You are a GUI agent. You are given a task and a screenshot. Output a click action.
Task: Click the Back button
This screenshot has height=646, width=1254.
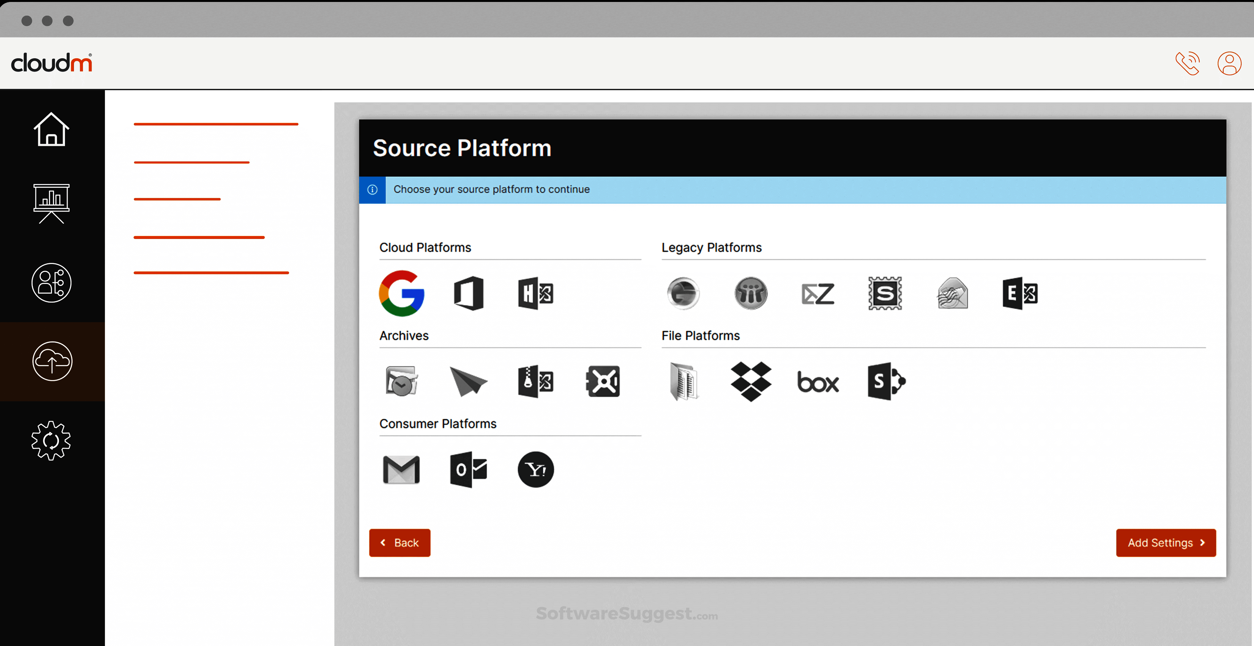coord(399,542)
